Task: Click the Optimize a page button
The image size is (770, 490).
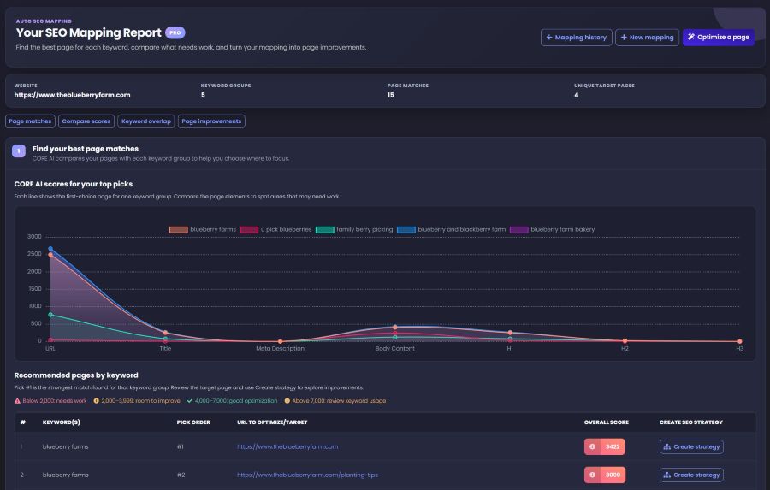Action: click(x=718, y=38)
